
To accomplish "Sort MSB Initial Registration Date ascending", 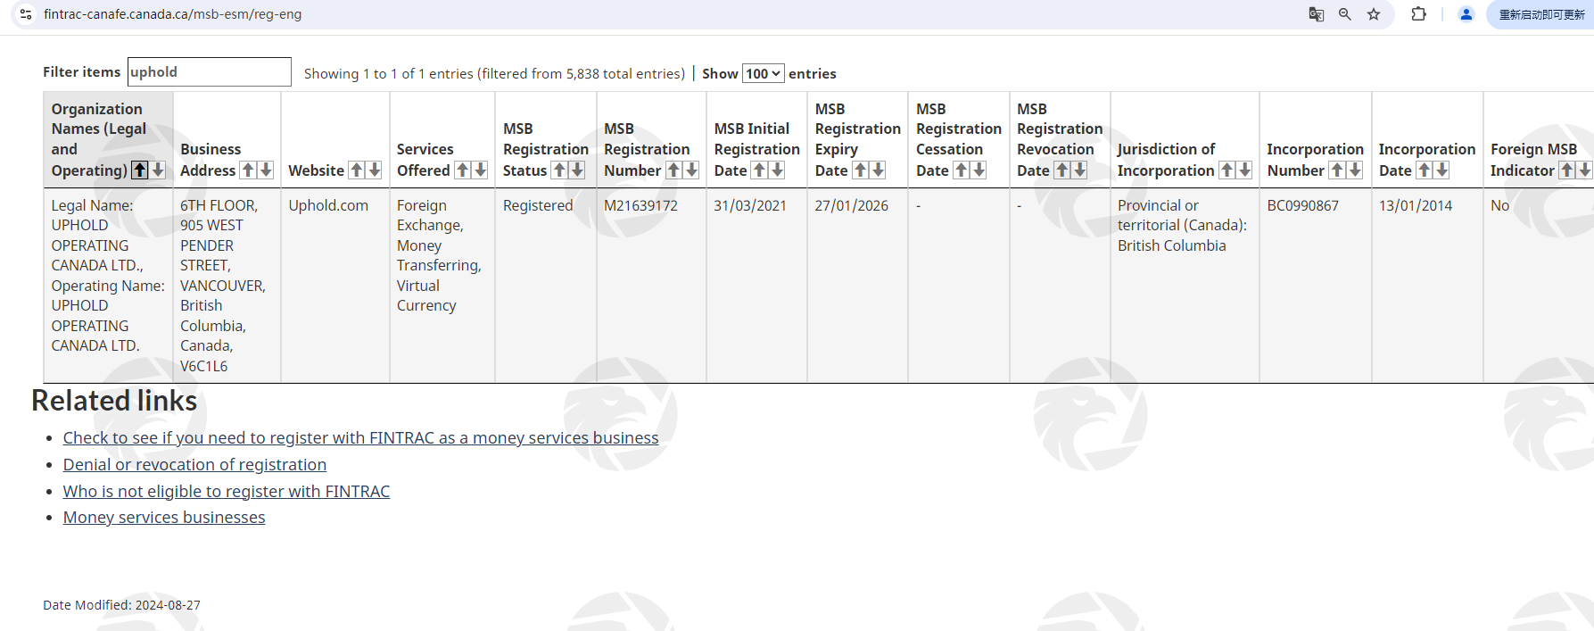I will 759,170.
